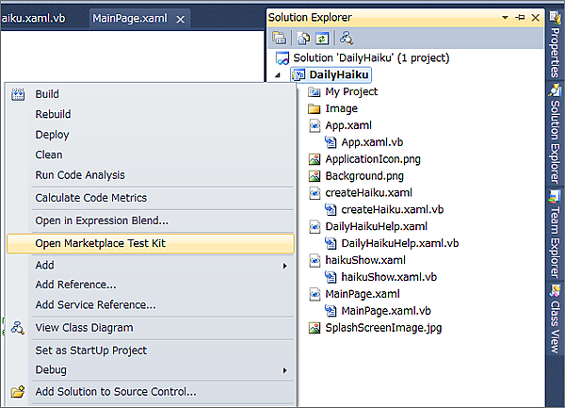
Task: Choose Open Marketplace Test Kit
Action: pyautogui.click(x=101, y=243)
